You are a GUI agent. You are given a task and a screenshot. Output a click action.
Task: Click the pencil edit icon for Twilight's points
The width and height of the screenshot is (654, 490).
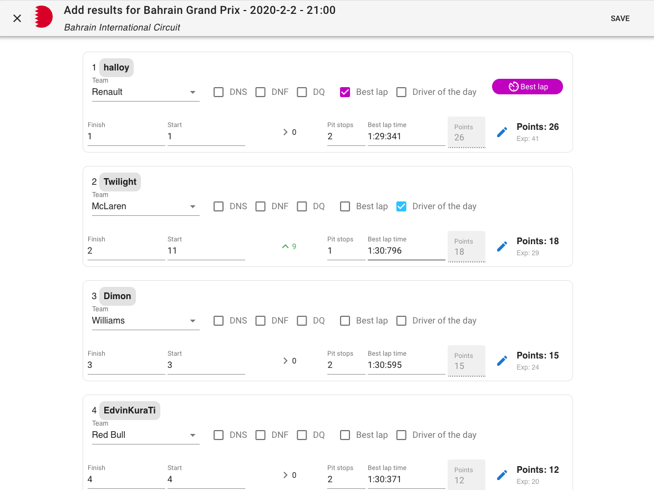click(x=502, y=246)
